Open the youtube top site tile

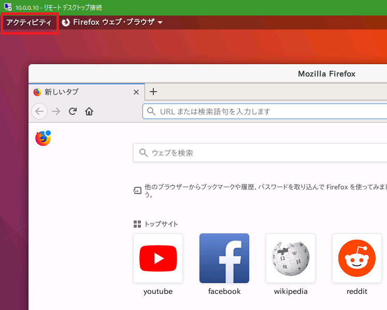point(158,258)
